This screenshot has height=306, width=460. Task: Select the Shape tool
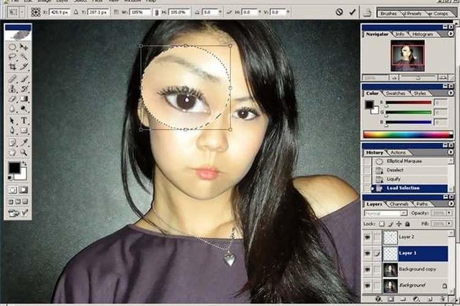click(x=24, y=130)
